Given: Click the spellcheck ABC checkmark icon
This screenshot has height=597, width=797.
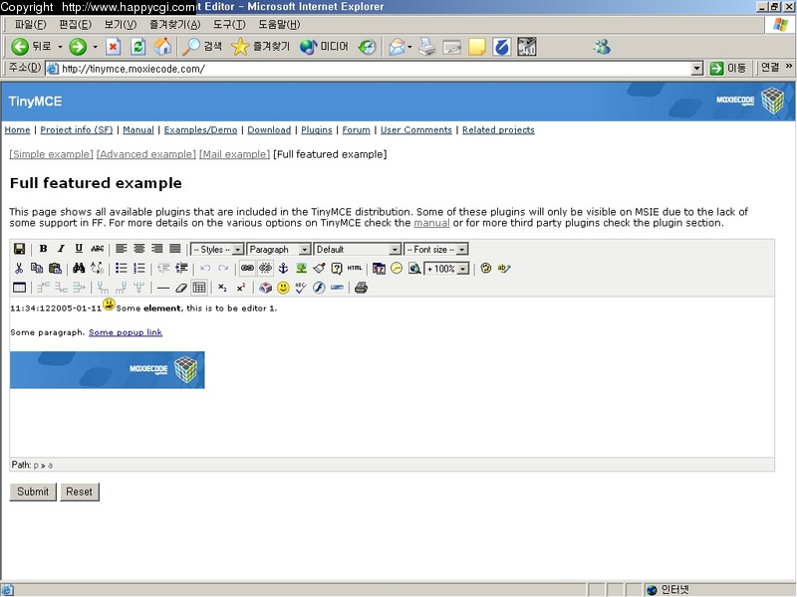Looking at the screenshot, I should 301,288.
